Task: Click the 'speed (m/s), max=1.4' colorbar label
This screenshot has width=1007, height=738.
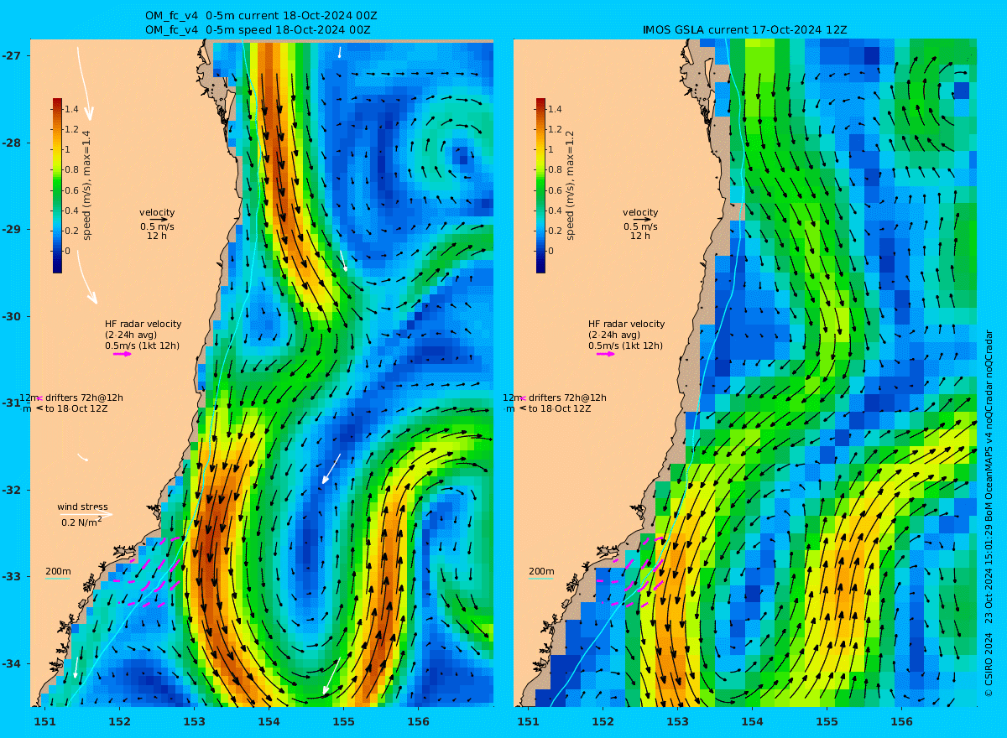Action: pyautogui.click(x=86, y=185)
